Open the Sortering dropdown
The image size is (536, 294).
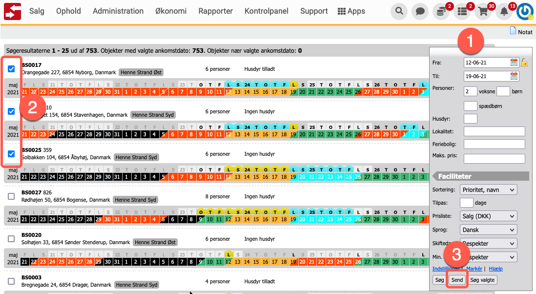[488, 189]
